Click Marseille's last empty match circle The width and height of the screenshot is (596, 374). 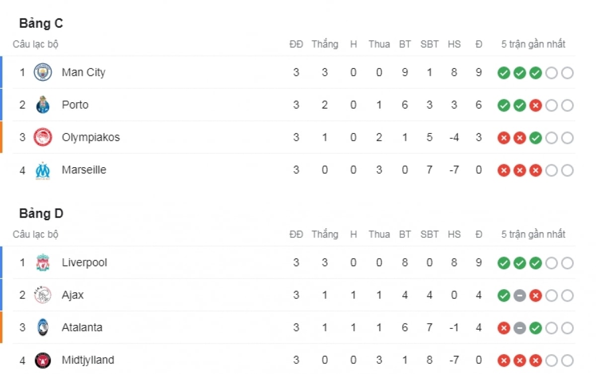pos(567,171)
